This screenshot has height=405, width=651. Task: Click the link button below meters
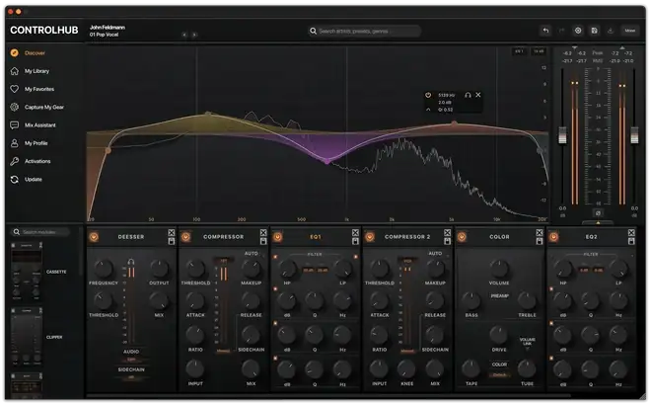[598, 213]
